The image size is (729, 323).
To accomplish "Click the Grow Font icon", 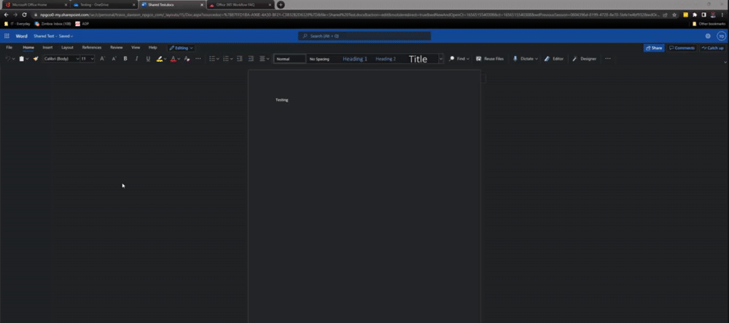I will 102,59.
